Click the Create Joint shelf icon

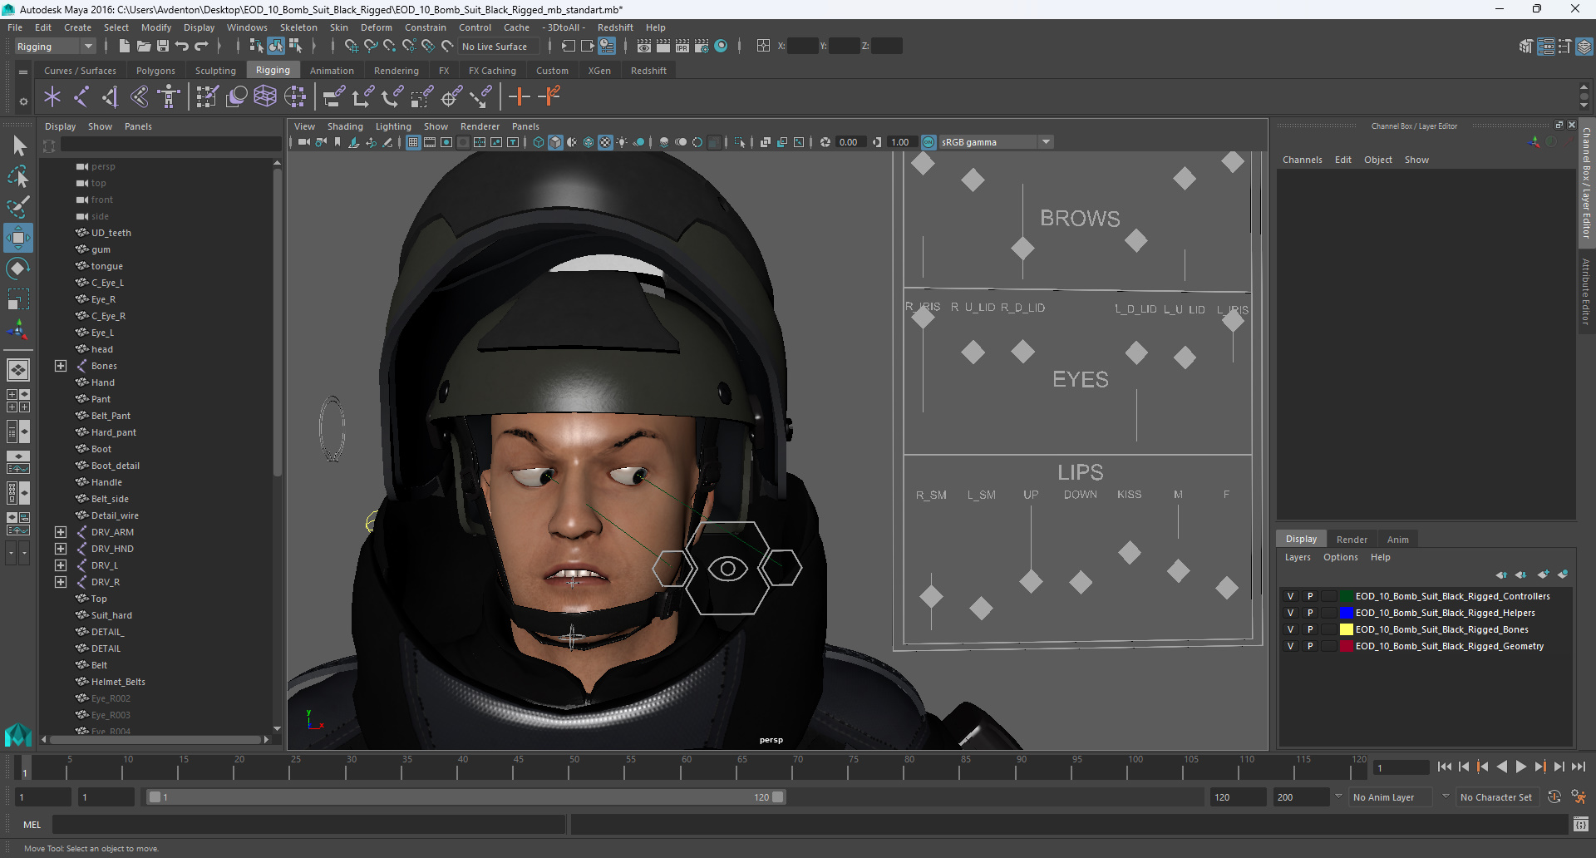[81, 97]
